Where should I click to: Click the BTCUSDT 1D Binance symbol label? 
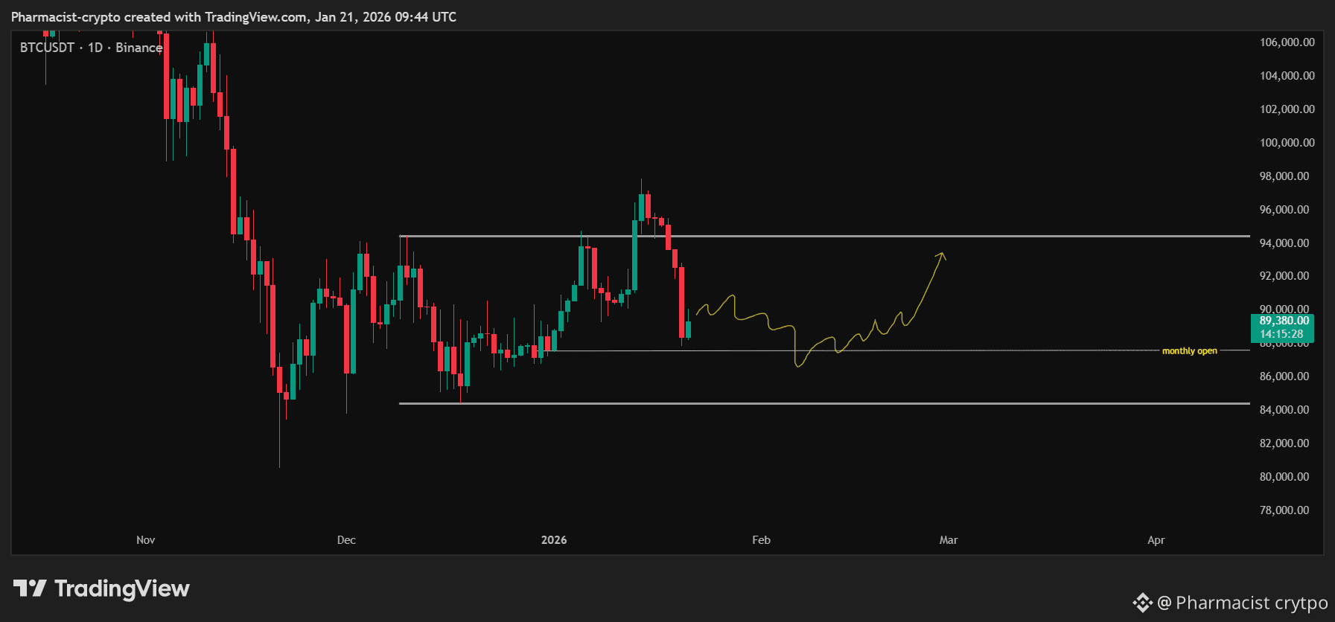tap(91, 48)
